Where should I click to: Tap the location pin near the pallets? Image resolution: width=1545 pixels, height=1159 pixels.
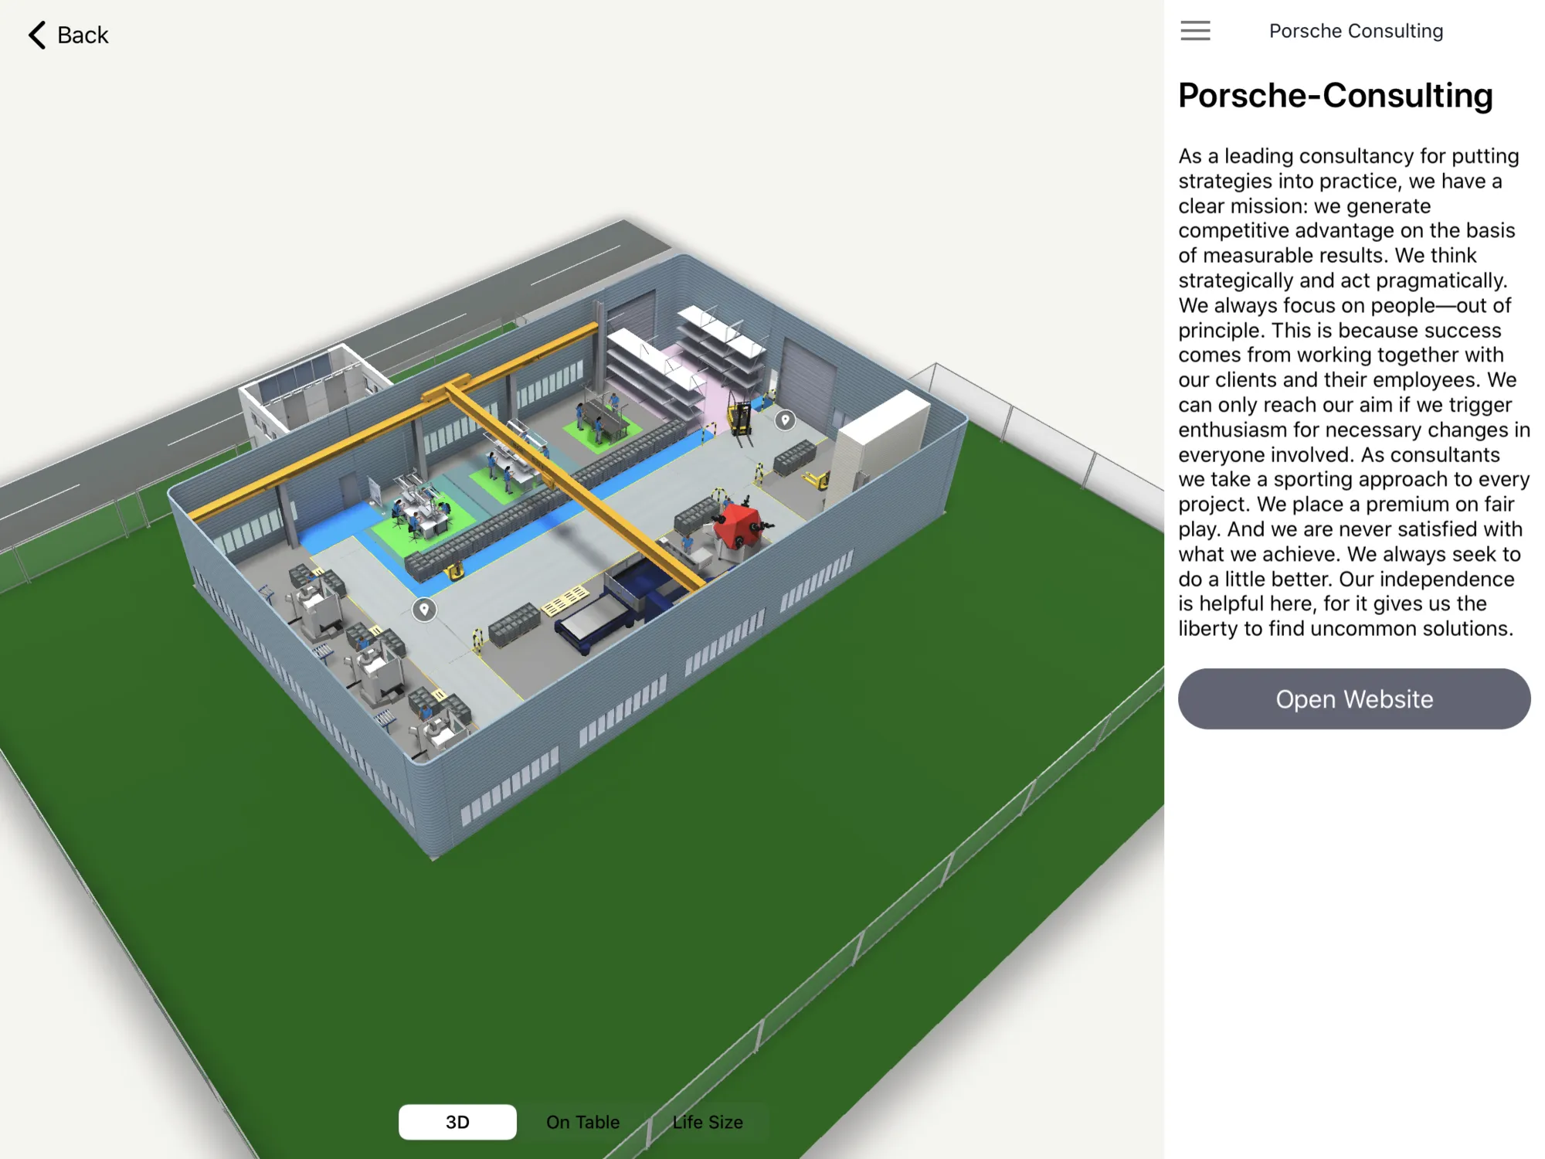423,610
